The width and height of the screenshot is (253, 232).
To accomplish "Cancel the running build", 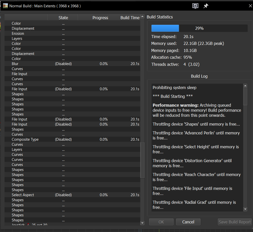I will (x=188, y=222).
